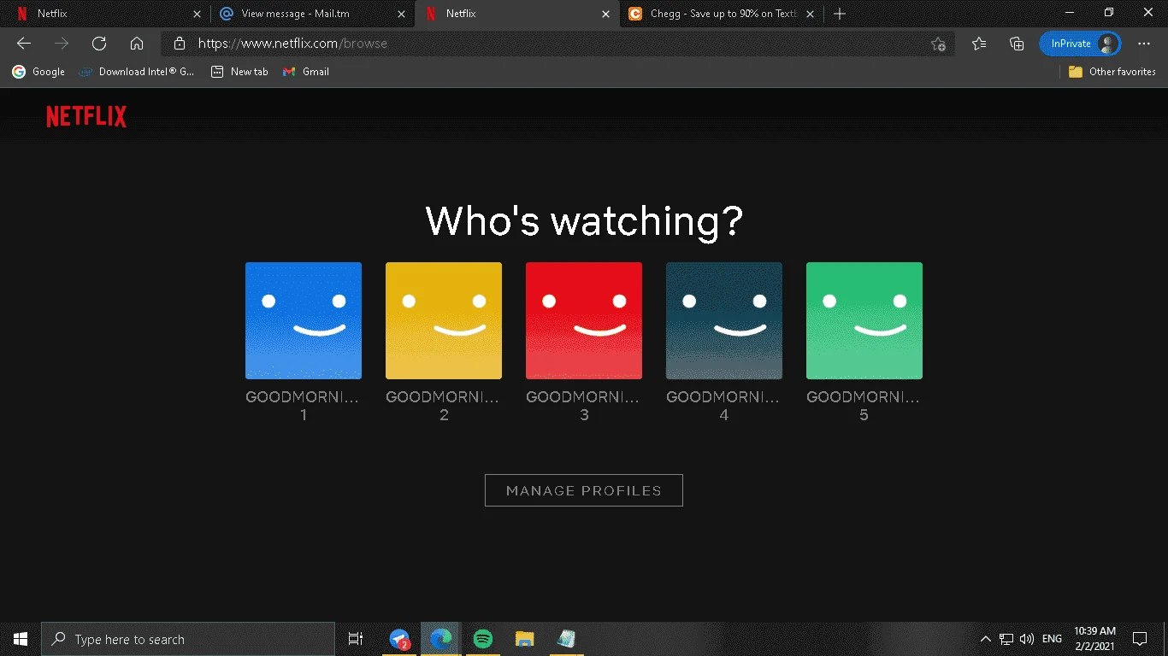
Task: Click the GOODMORNI... 3 profile name
Action: 583,406
